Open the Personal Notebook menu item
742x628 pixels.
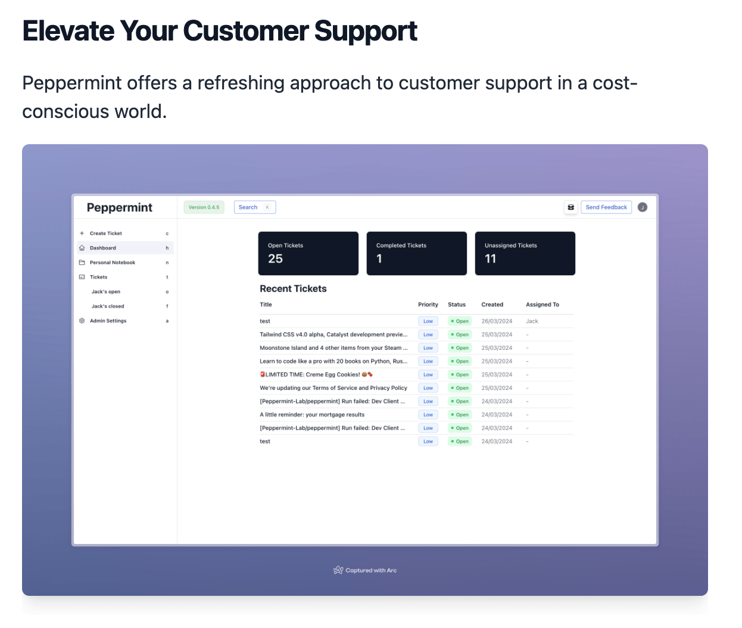point(126,263)
